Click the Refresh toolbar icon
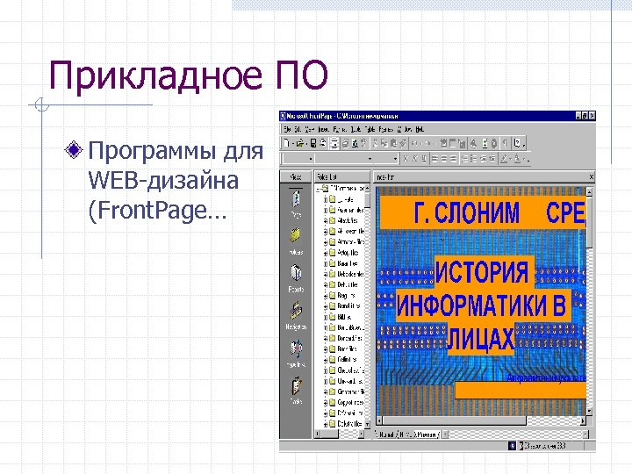 click(485, 143)
